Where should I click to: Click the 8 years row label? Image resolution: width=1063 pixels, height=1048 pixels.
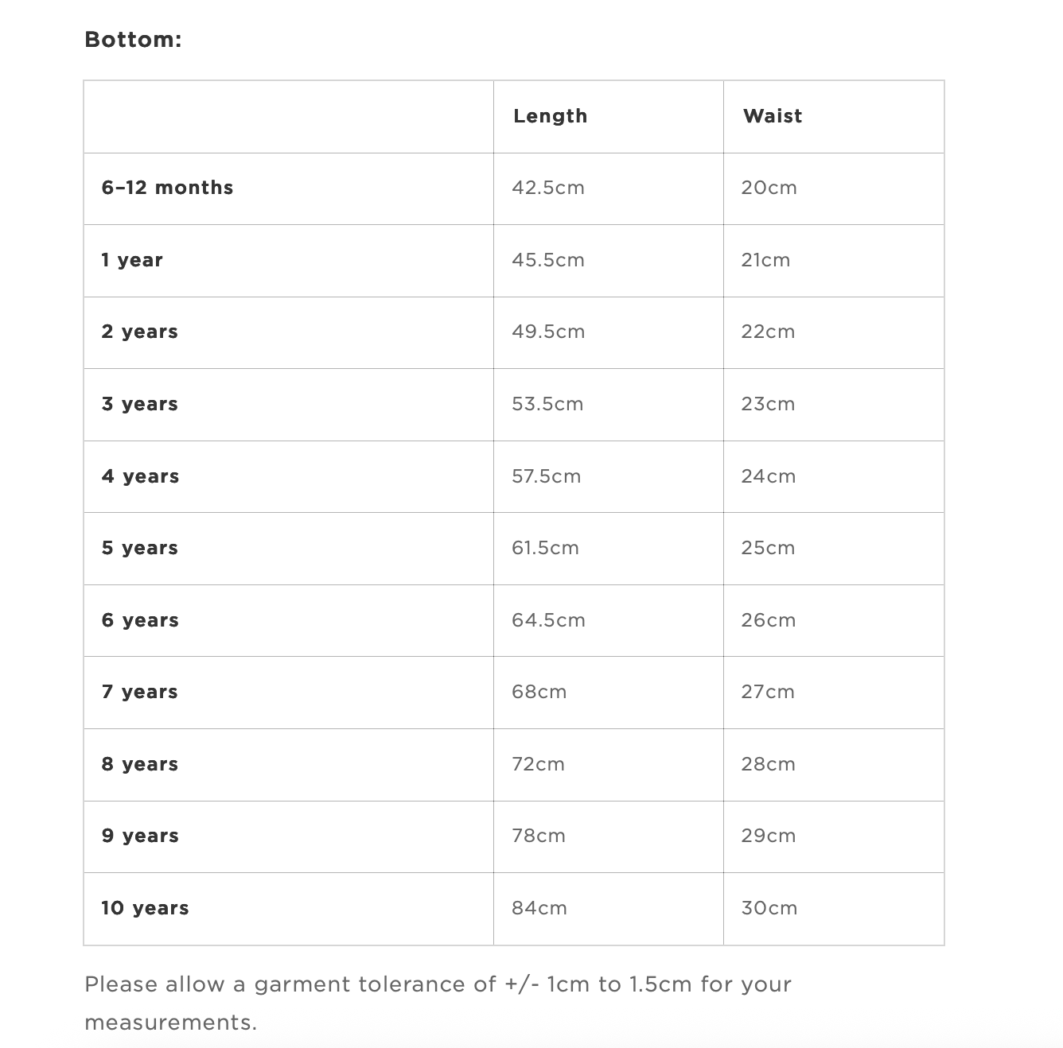point(139,764)
